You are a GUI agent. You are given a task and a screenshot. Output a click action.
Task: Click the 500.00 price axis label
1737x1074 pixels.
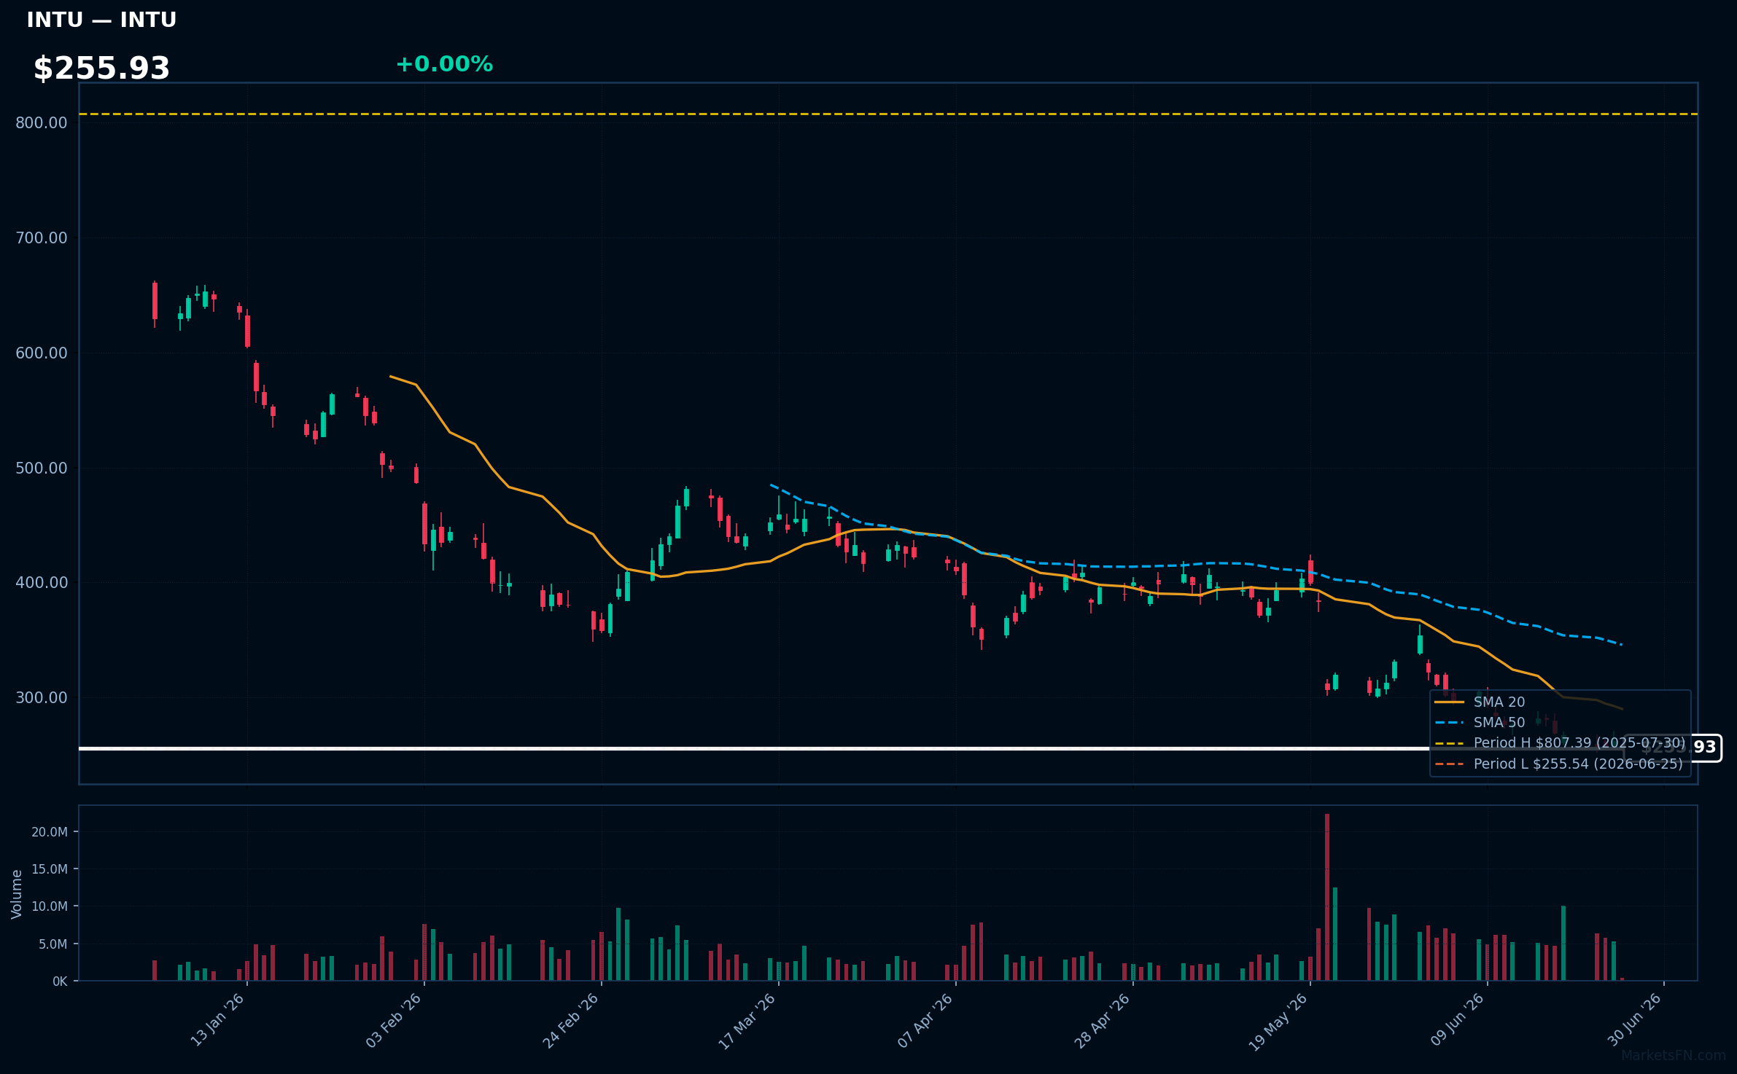click(x=42, y=469)
